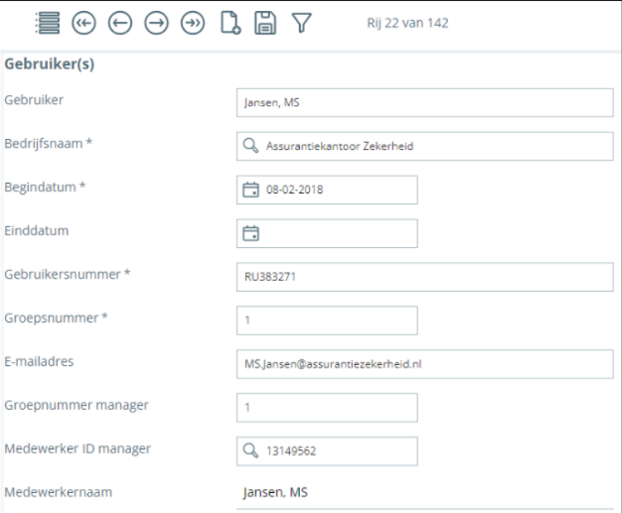Save the current record
The width and height of the screenshot is (622, 513).
click(265, 23)
